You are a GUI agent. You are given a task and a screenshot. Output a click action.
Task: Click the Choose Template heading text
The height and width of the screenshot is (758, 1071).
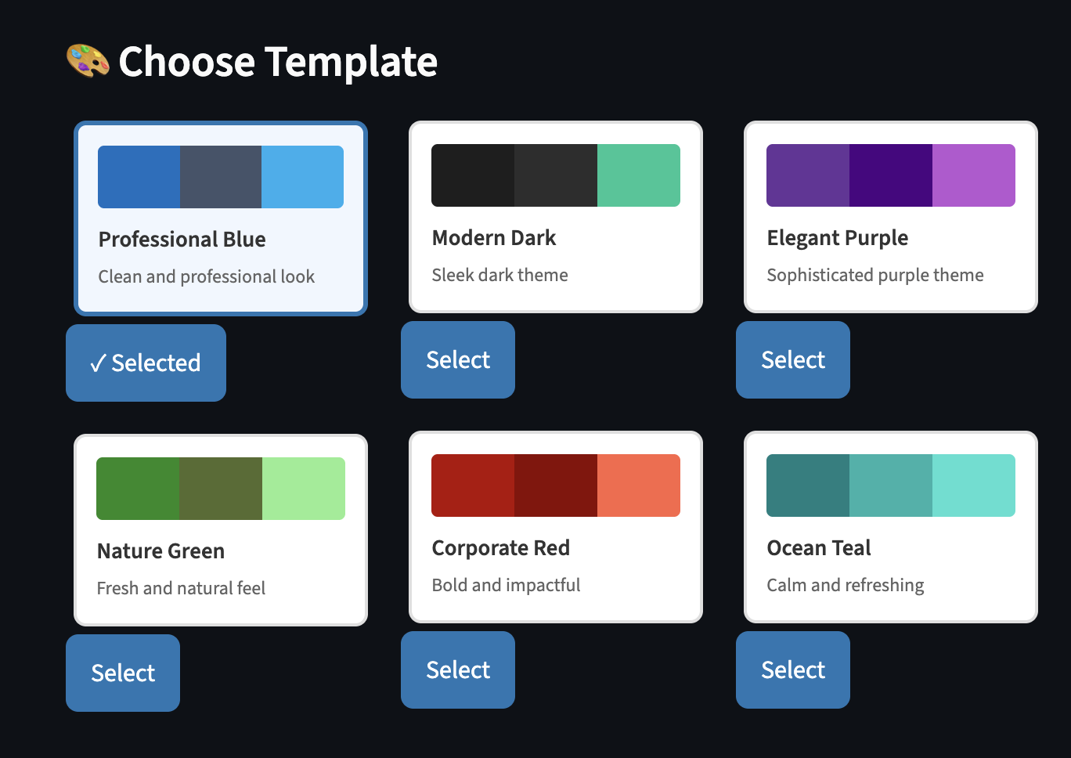(278, 61)
